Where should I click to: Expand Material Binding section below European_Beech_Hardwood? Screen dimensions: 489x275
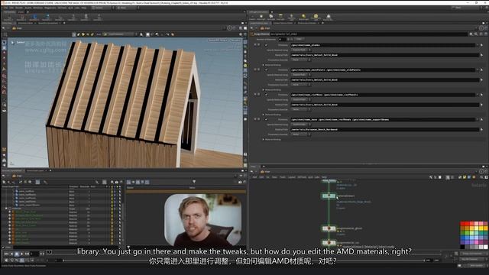pyautogui.click(x=264, y=139)
